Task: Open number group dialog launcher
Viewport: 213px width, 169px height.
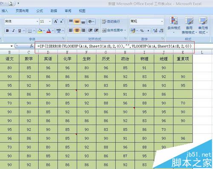Action: (x=163, y=39)
